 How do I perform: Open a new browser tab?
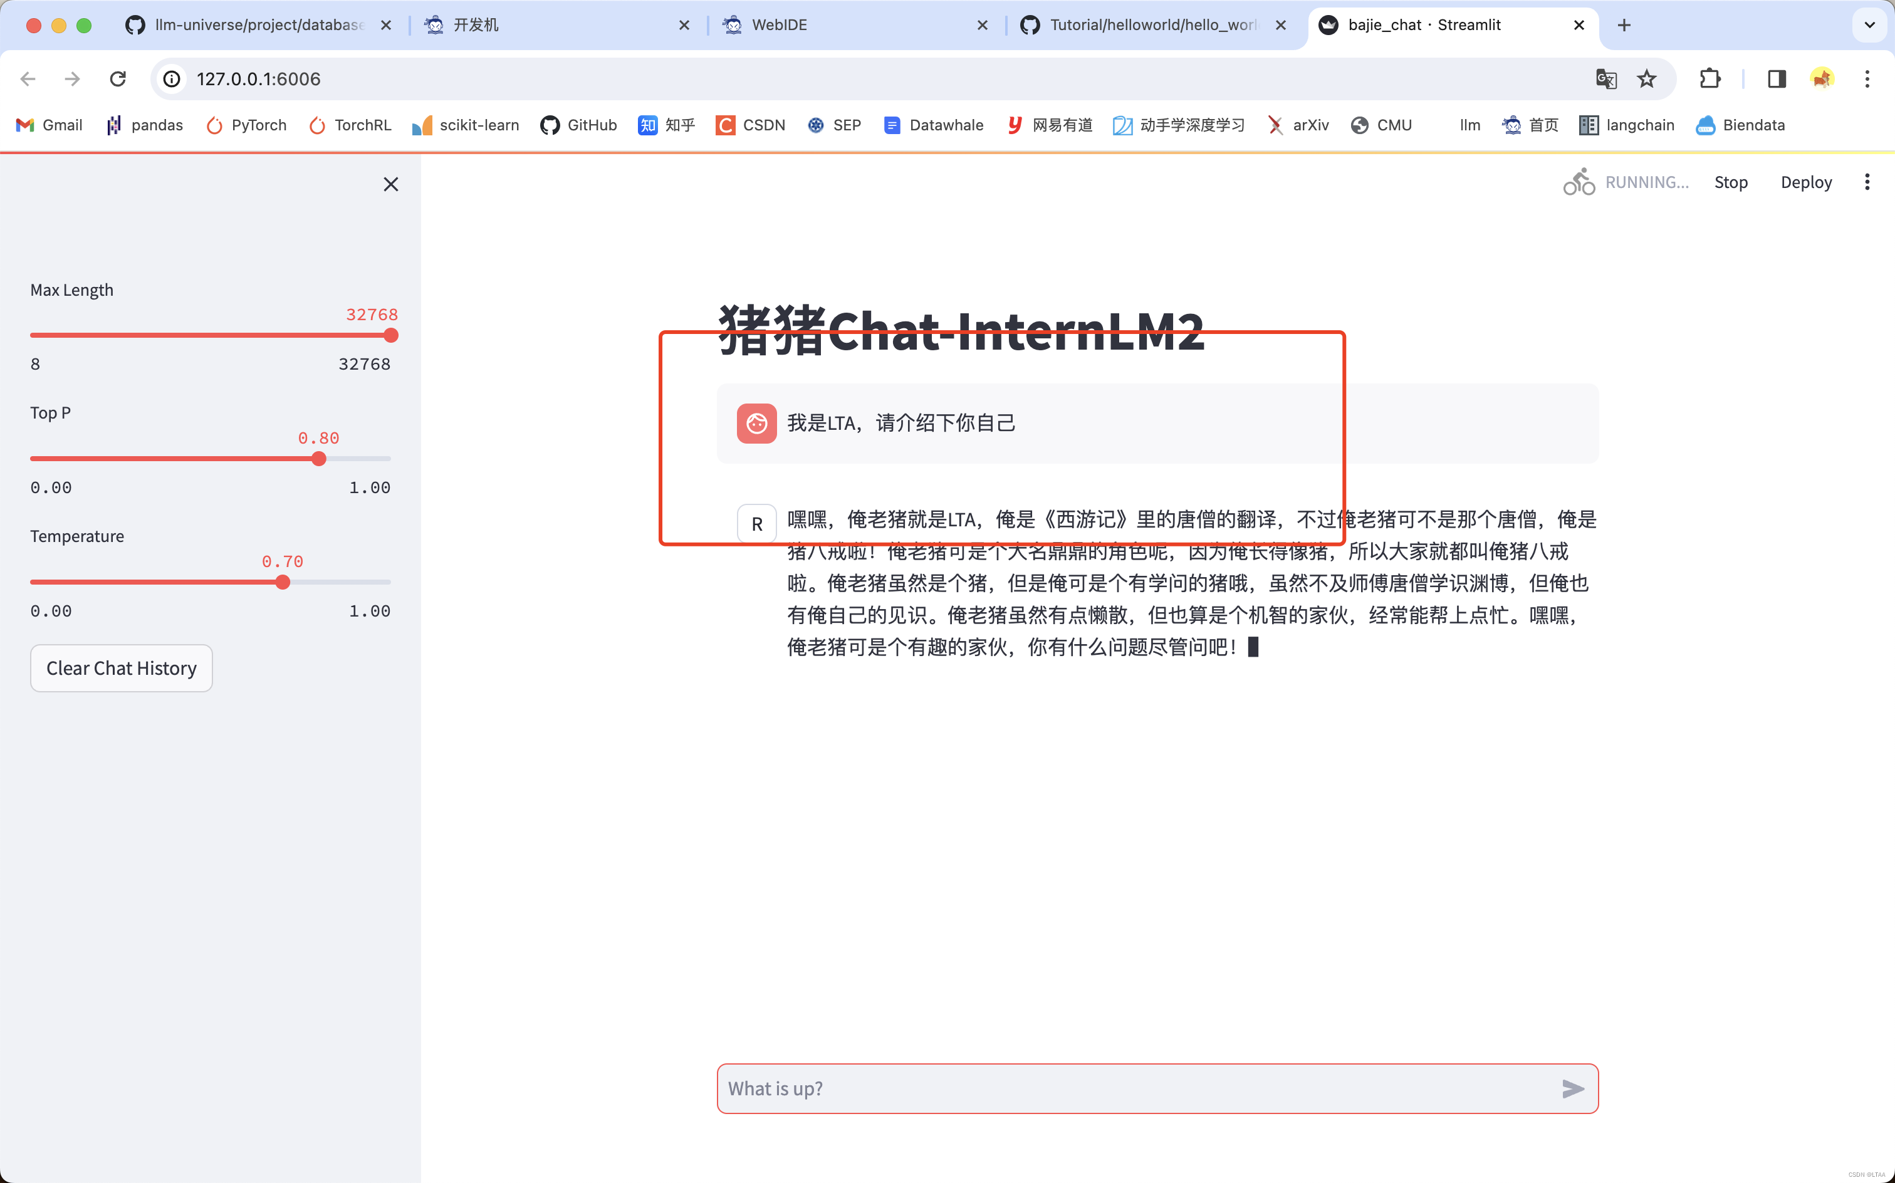[x=1624, y=25]
